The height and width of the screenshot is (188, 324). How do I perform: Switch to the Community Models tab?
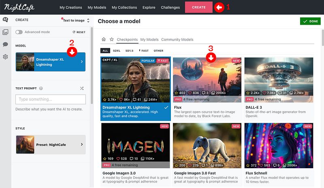[177, 39]
